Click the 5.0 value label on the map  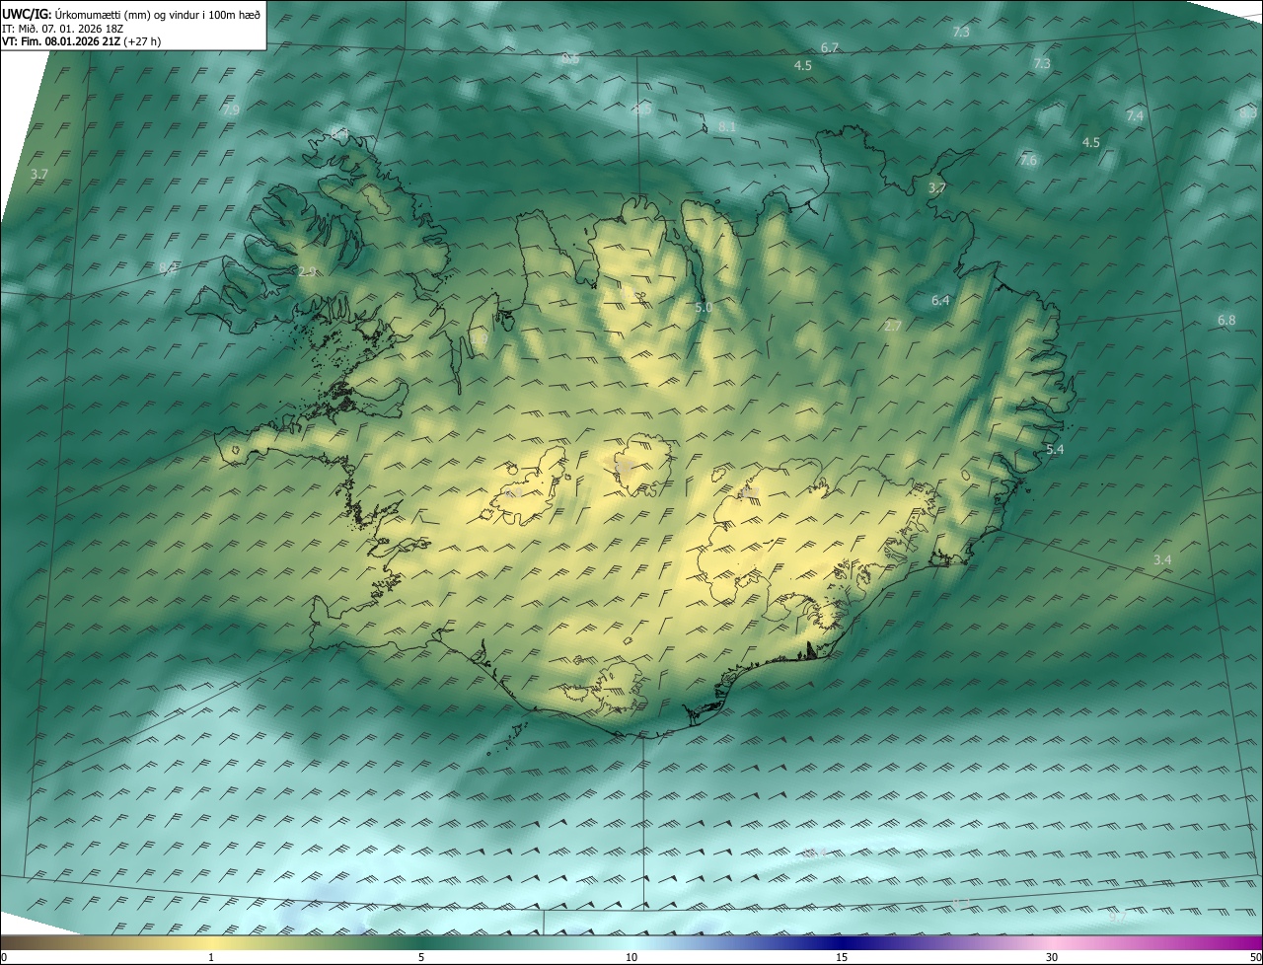[704, 308]
